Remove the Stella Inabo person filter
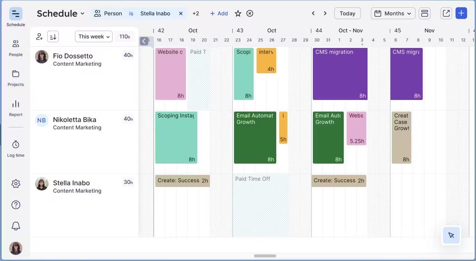The height and width of the screenshot is (261, 476). coord(180,13)
